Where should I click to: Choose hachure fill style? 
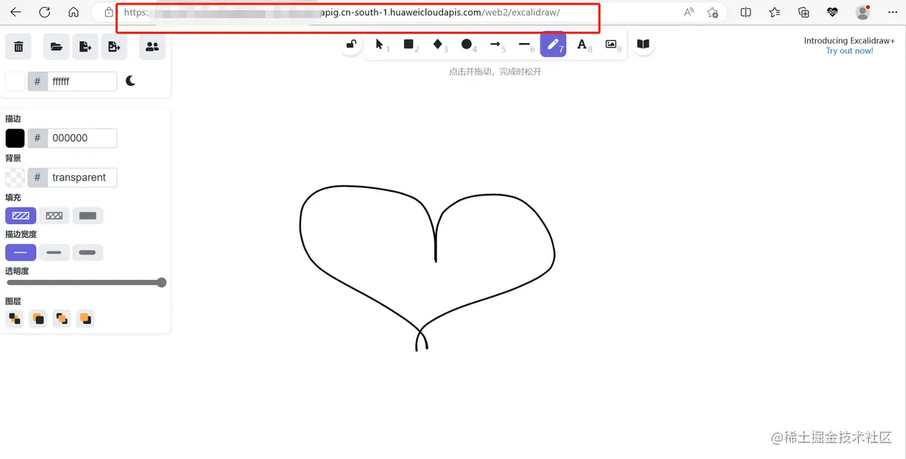pyautogui.click(x=20, y=216)
